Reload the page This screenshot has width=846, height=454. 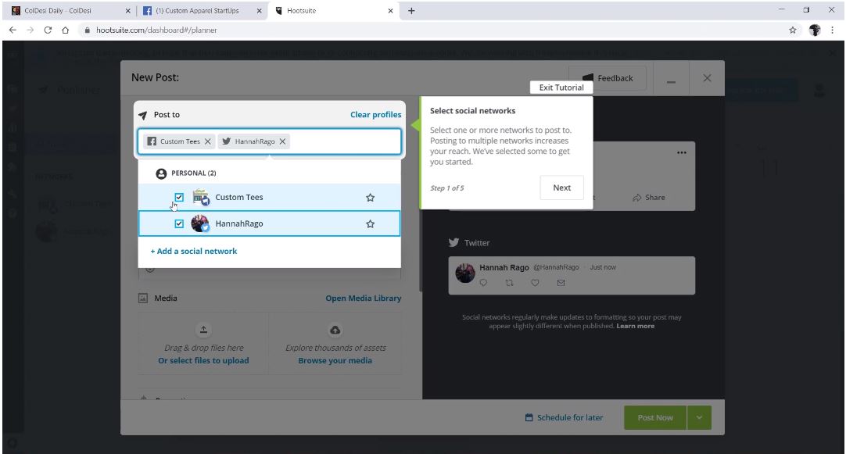[x=48, y=30]
